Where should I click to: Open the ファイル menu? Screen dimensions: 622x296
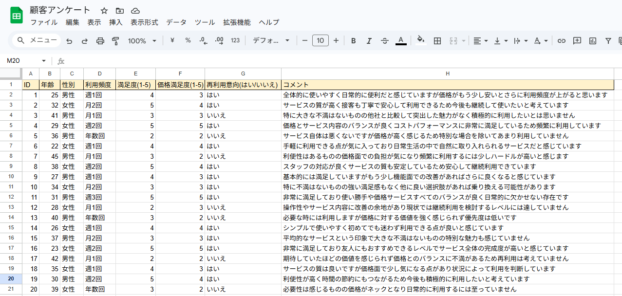point(44,22)
